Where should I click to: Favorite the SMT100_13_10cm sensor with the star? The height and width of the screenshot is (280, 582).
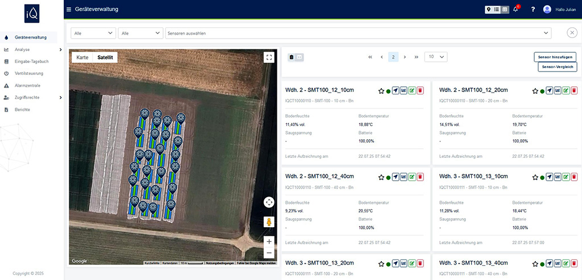[x=535, y=177]
